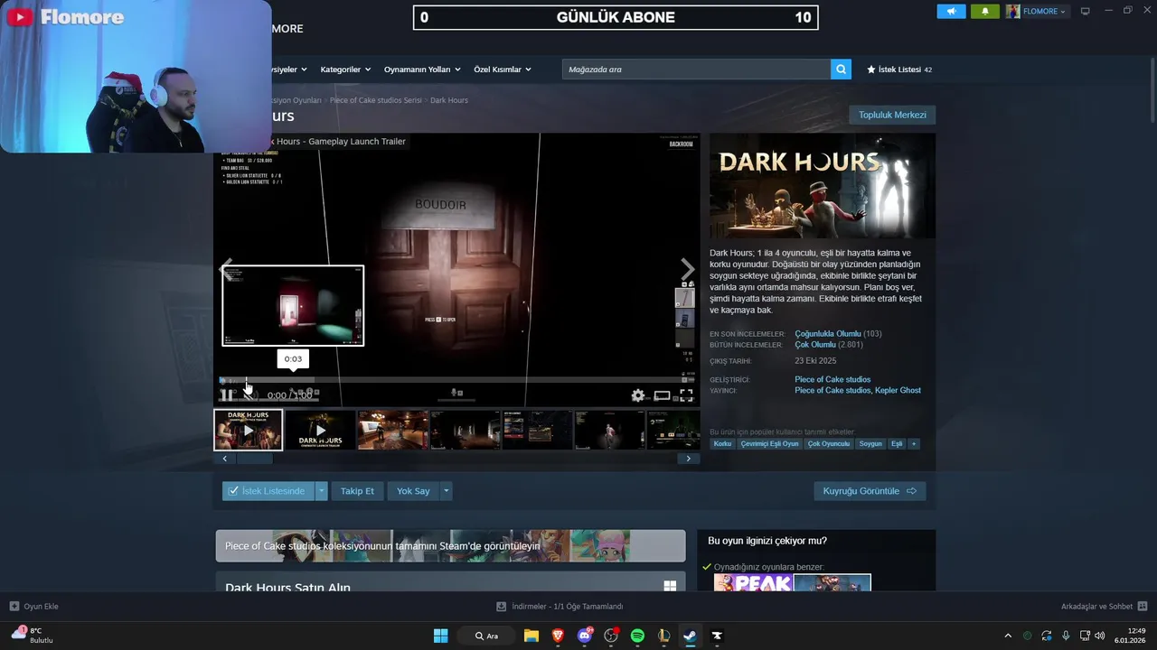Open League of Legends taskbar icon

pos(664,636)
